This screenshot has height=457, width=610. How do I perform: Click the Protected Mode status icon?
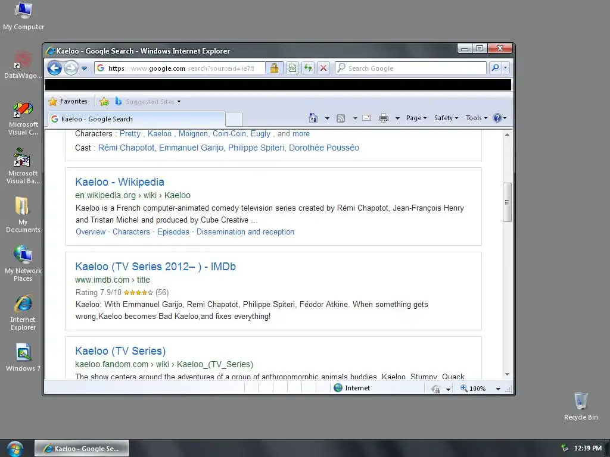pos(435,389)
